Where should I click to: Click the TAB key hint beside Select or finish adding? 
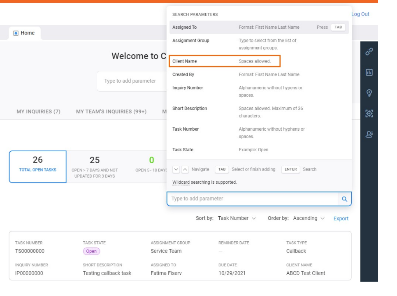222,169
